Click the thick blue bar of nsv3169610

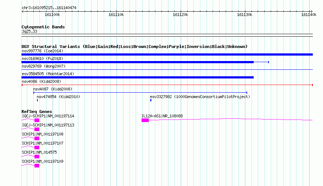tap(138, 62)
